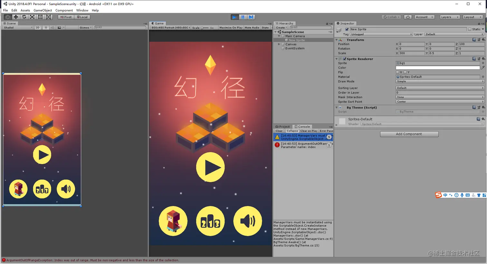Viewport: 487px width, 264px height.
Task: Toggle console Collapse option
Action: pos(292,131)
